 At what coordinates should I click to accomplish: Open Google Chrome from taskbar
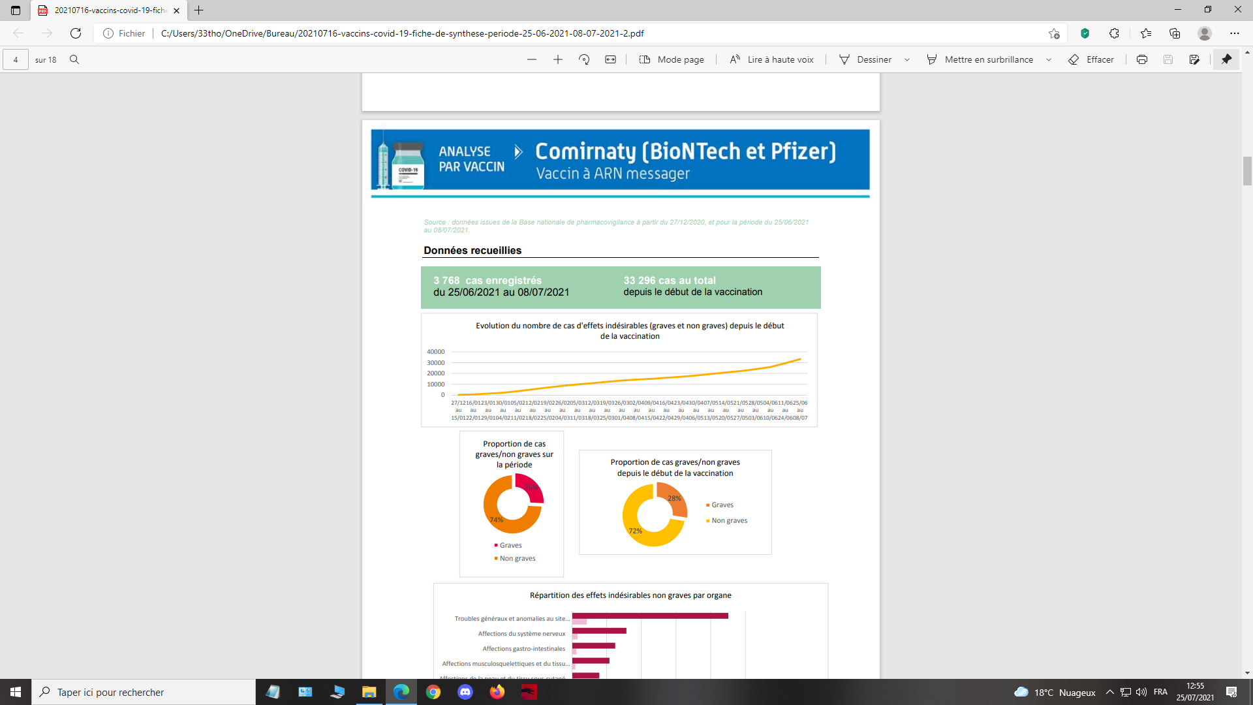433,692
